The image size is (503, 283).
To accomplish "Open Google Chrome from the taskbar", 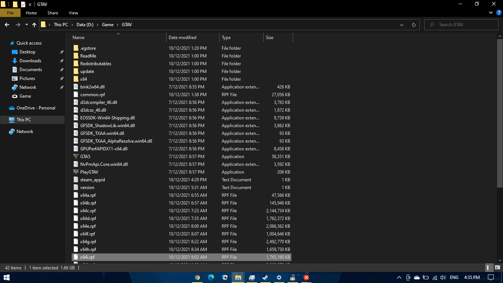I will pos(197,277).
